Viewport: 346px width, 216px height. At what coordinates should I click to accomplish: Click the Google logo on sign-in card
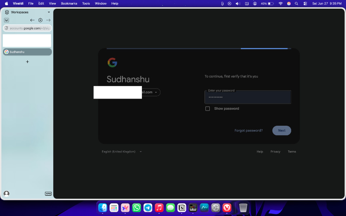[x=112, y=63]
